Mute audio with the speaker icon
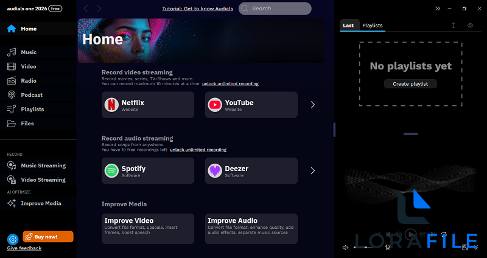This screenshot has width=487, height=258. coord(345,248)
